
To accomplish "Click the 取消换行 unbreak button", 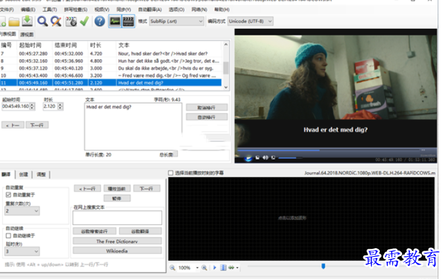I will 207,108.
